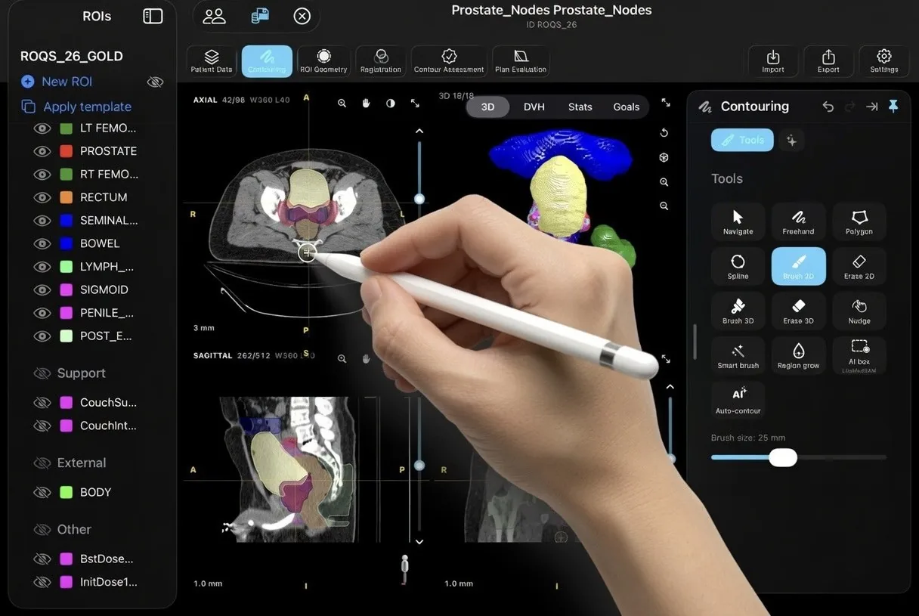Viewport: 919px width, 616px height.
Task: Hide the SIGMOID ROI
Action: (42, 289)
